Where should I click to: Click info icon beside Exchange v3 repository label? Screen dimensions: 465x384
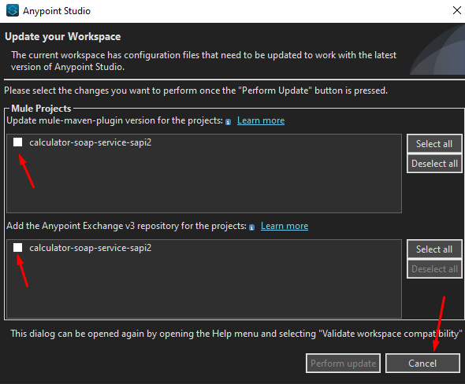pos(251,227)
